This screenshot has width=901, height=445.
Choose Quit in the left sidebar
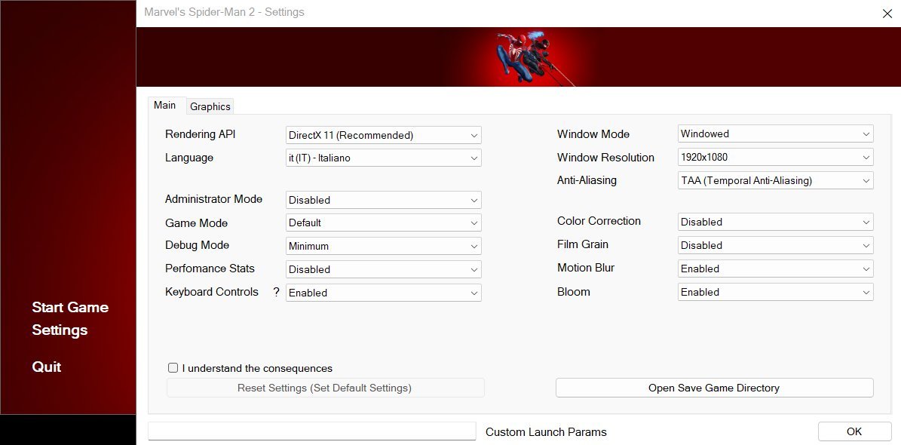tap(47, 367)
